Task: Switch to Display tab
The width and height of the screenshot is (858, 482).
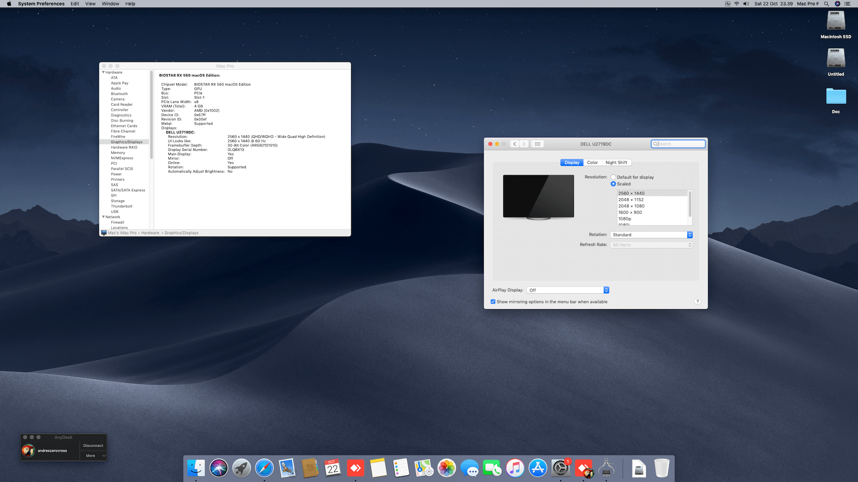Action: (572, 162)
